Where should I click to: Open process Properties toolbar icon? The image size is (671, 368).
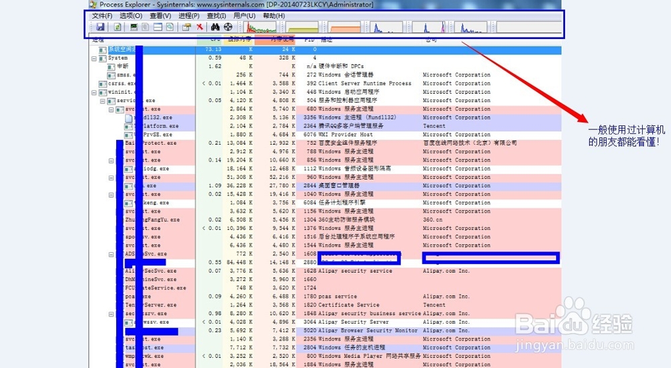click(186, 27)
